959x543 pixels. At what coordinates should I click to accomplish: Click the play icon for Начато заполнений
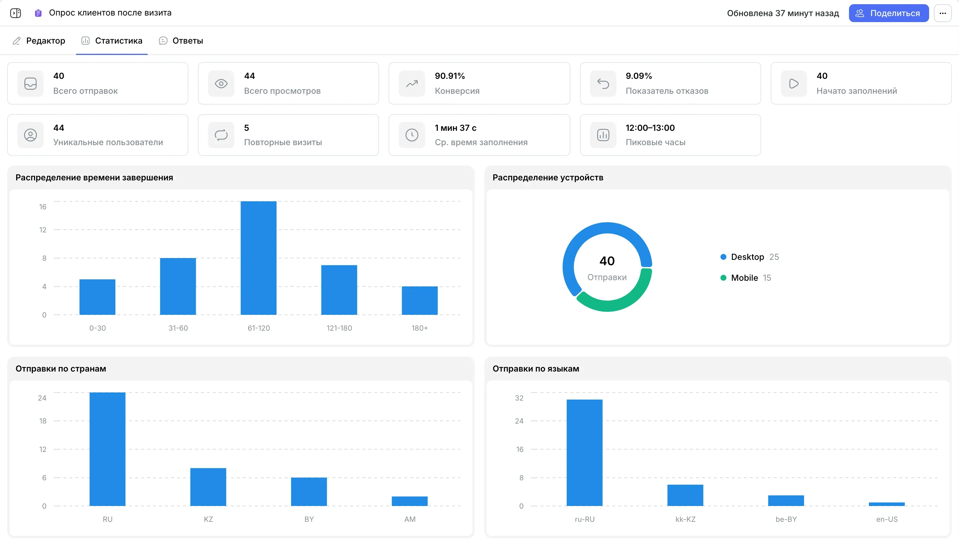(794, 84)
